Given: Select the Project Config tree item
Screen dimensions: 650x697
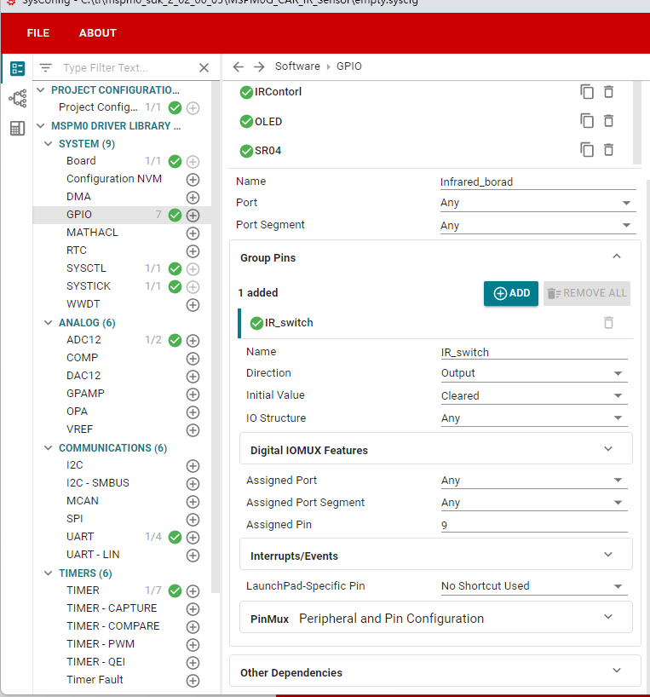Looking at the screenshot, I should [98, 107].
